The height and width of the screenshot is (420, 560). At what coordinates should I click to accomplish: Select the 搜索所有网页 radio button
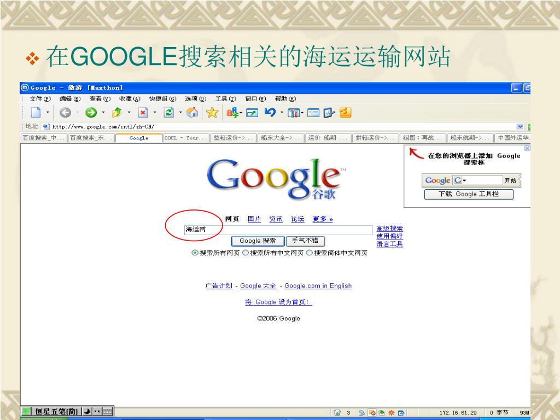click(x=195, y=253)
